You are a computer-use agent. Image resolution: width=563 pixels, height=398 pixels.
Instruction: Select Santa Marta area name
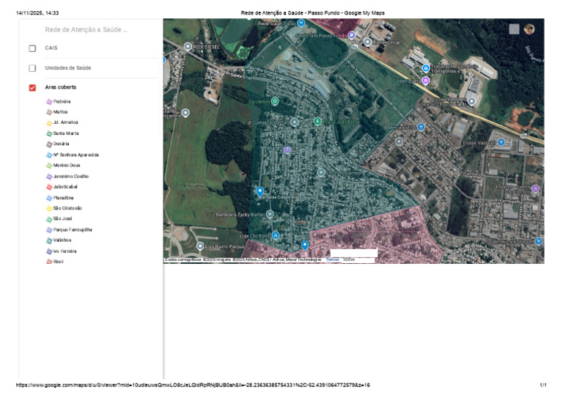[x=66, y=133]
